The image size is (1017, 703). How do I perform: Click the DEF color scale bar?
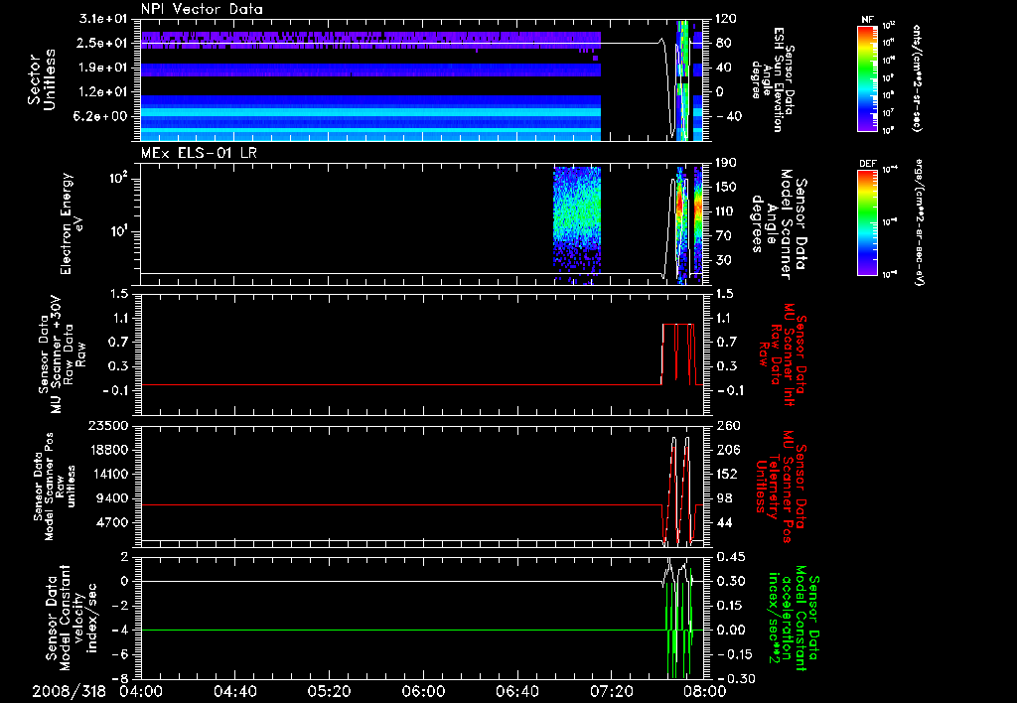click(x=868, y=222)
